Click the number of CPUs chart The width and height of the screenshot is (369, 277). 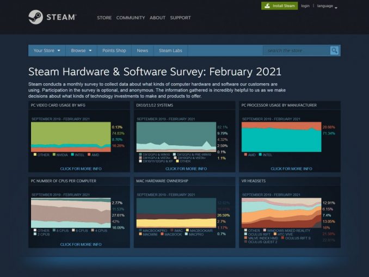(x=71, y=213)
